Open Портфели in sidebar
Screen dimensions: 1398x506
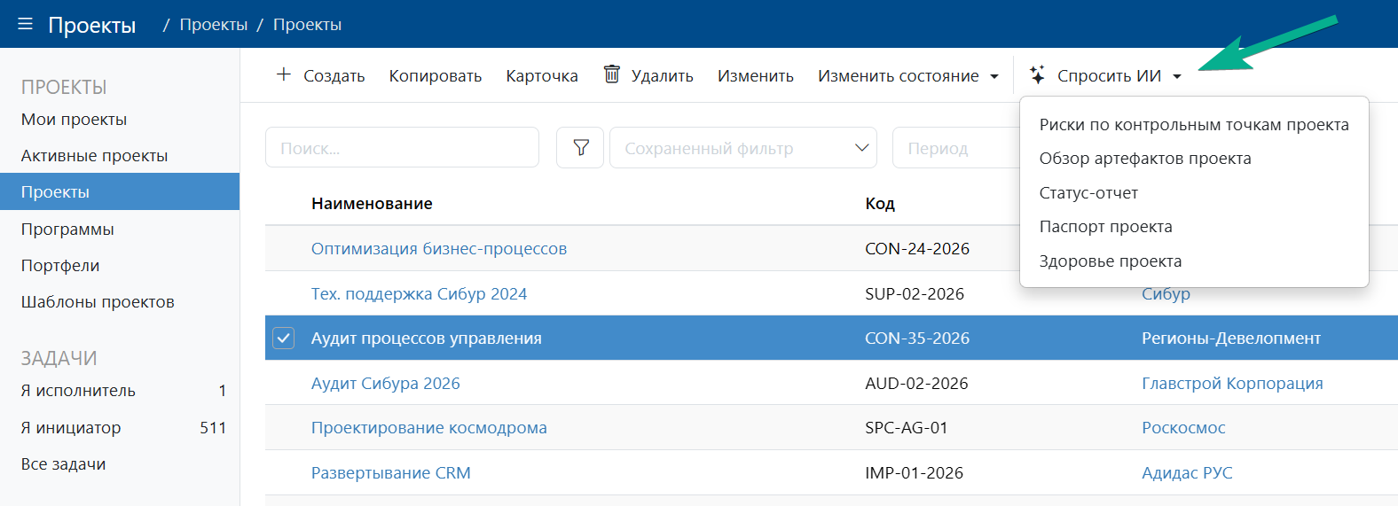pyautogui.click(x=60, y=266)
